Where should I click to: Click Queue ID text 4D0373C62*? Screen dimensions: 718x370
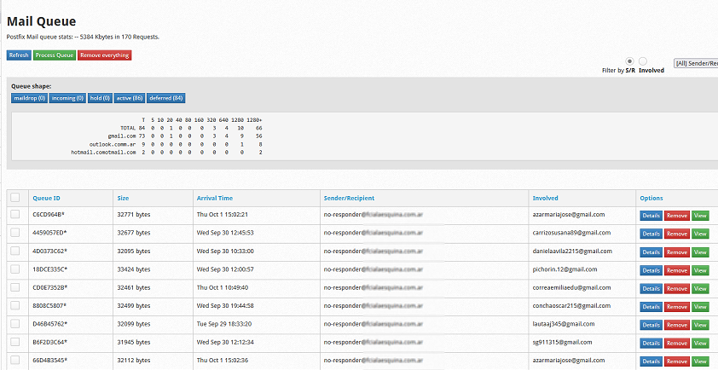click(50, 251)
